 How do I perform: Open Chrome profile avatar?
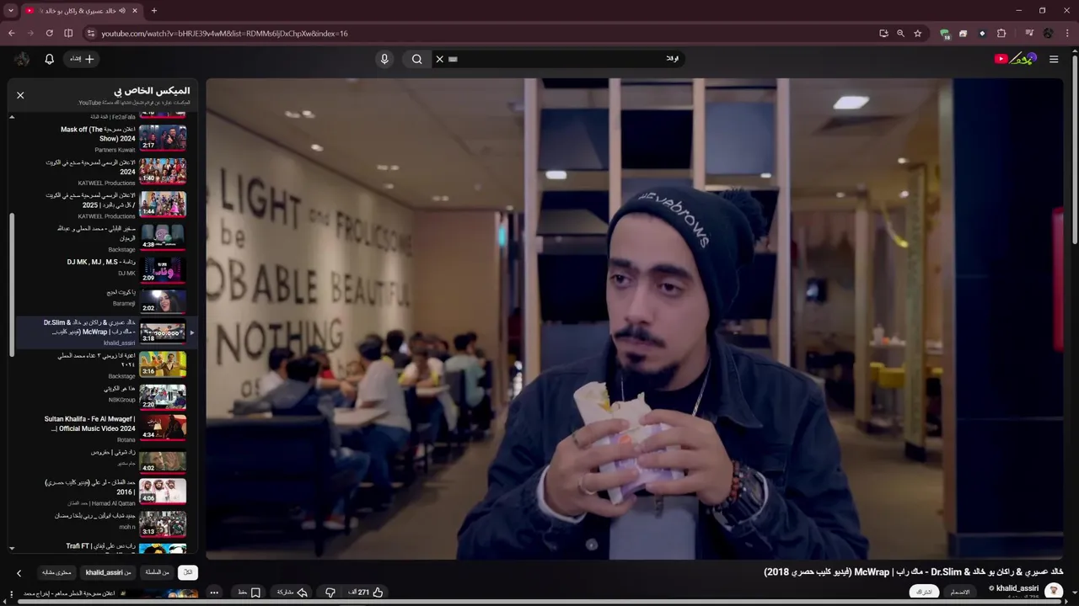pyautogui.click(x=1048, y=34)
